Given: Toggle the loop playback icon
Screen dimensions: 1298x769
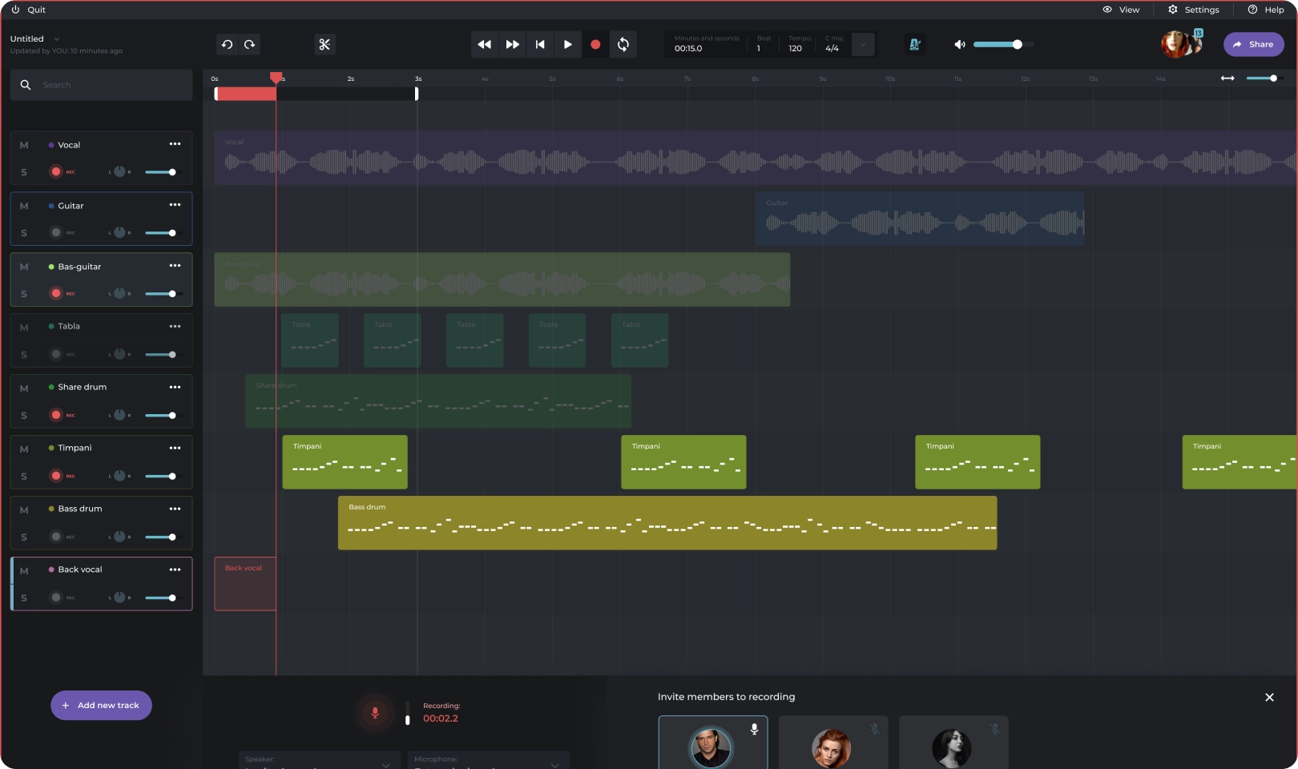Looking at the screenshot, I should [x=623, y=45].
